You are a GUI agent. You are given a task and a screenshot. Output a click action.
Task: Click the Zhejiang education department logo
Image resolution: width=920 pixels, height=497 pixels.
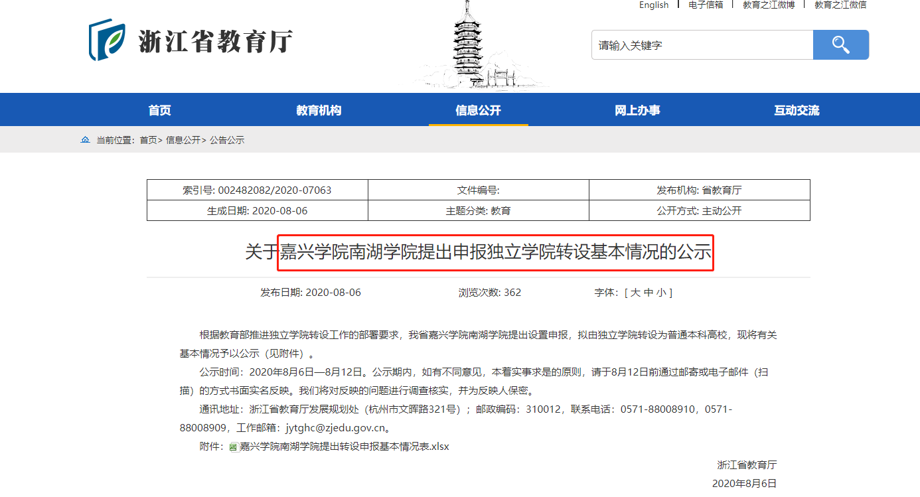point(191,40)
